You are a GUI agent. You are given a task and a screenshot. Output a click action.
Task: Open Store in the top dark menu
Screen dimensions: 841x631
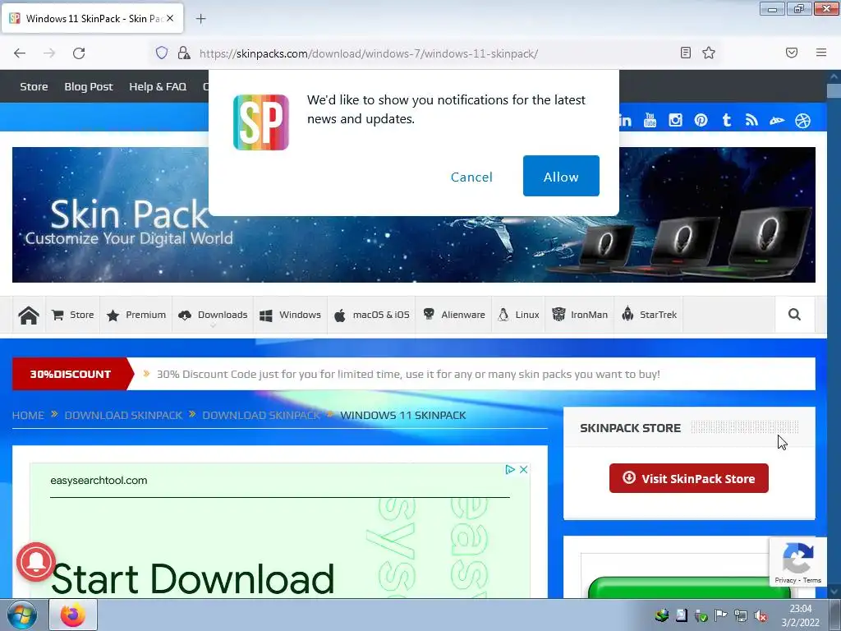[x=34, y=86]
